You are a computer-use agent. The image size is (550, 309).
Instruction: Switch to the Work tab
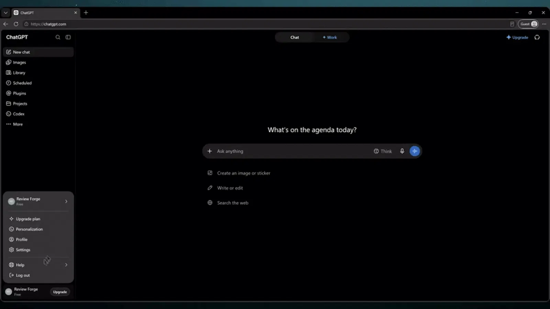330,37
